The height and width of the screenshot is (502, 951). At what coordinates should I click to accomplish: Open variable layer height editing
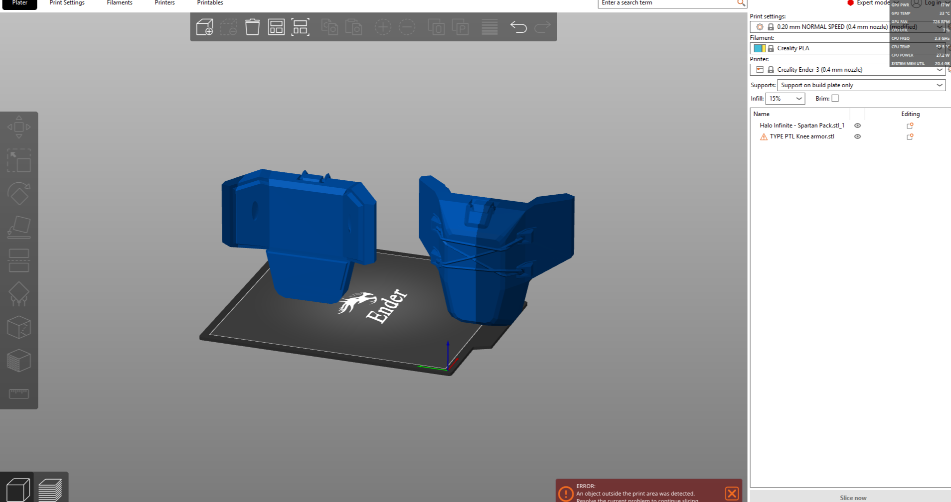[489, 27]
